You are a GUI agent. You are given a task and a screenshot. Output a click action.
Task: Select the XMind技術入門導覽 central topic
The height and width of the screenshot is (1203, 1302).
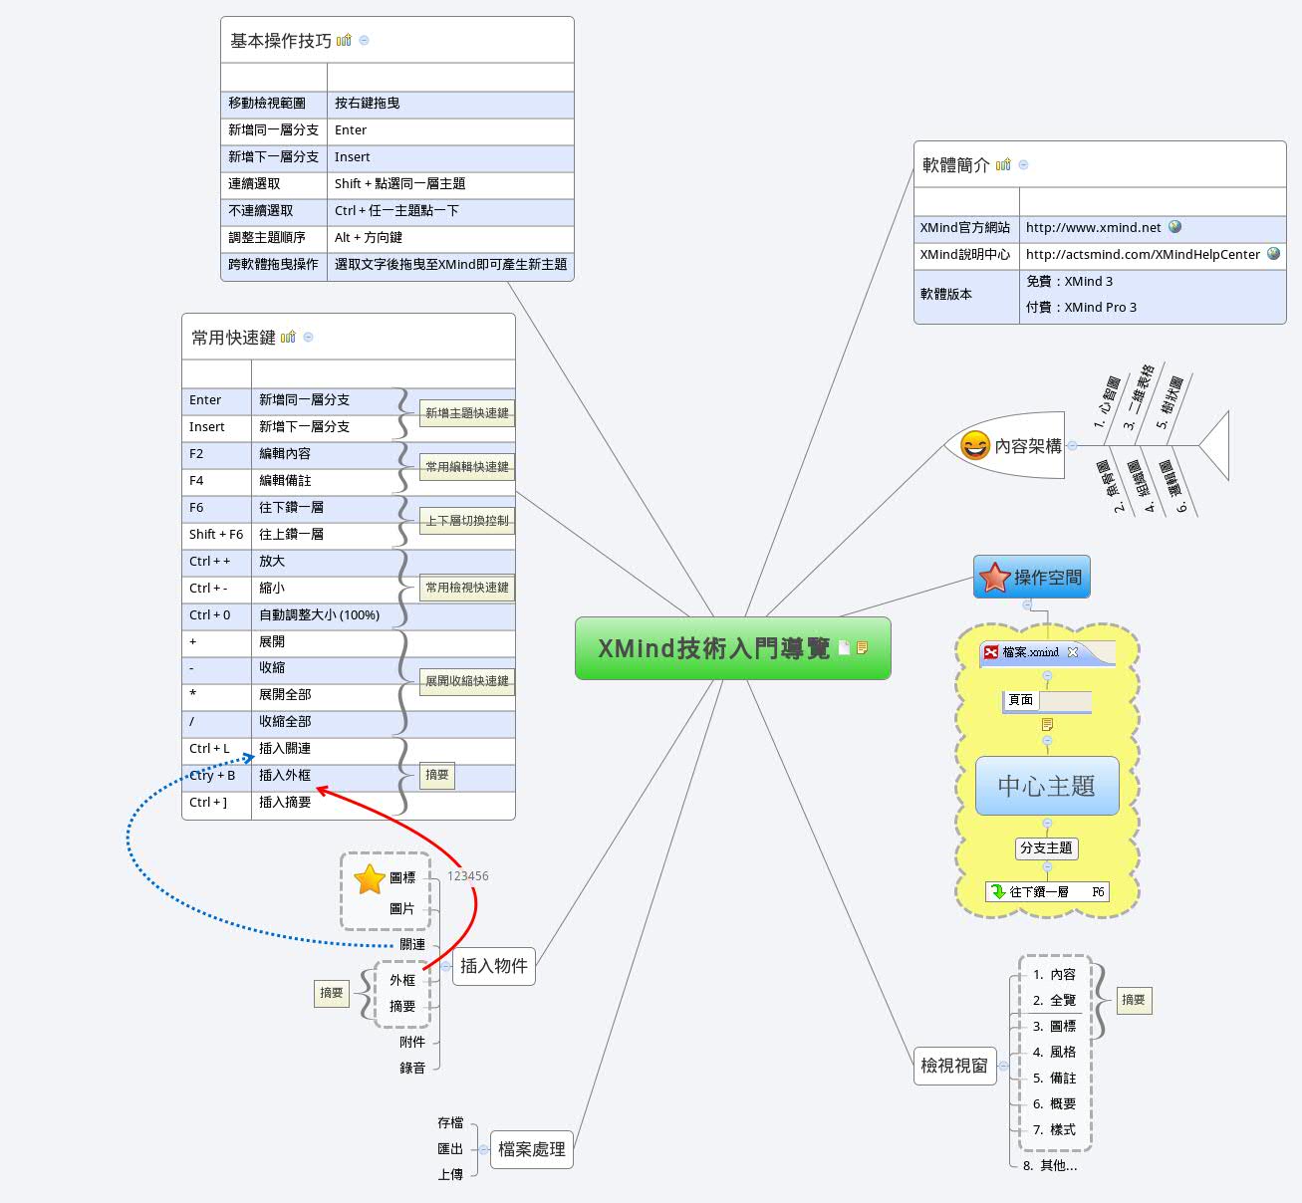tap(713, 648)
